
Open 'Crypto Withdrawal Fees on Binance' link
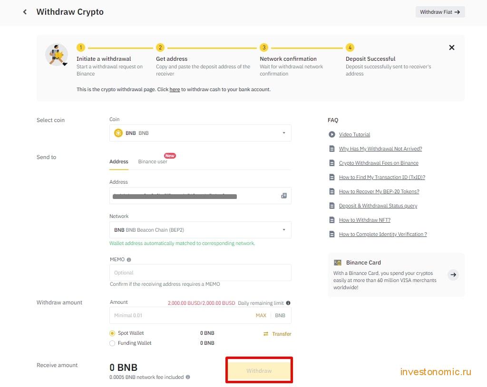pos(379,163)
